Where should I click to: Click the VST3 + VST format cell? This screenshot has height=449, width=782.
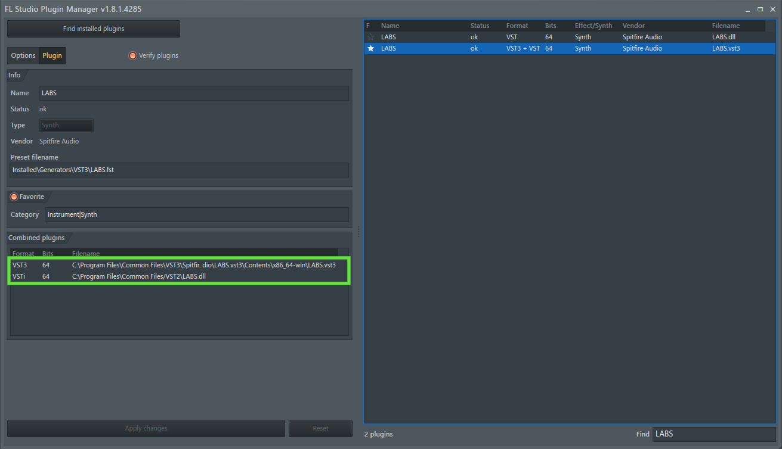(x=523, y=48)
